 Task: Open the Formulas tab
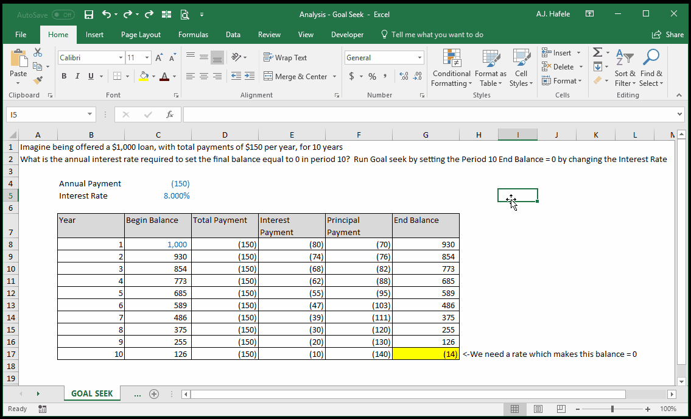193,34
